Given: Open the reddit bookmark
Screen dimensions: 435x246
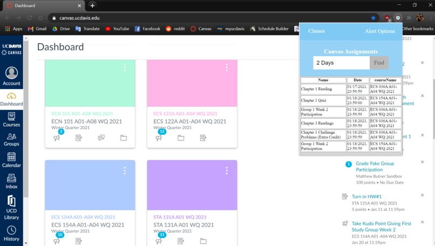Looking at the screenshot, I should coord(175,29).
